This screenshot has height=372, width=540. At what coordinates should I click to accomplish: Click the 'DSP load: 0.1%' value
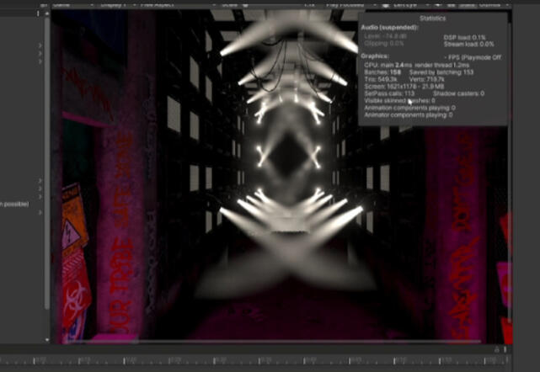coord(464,38)
